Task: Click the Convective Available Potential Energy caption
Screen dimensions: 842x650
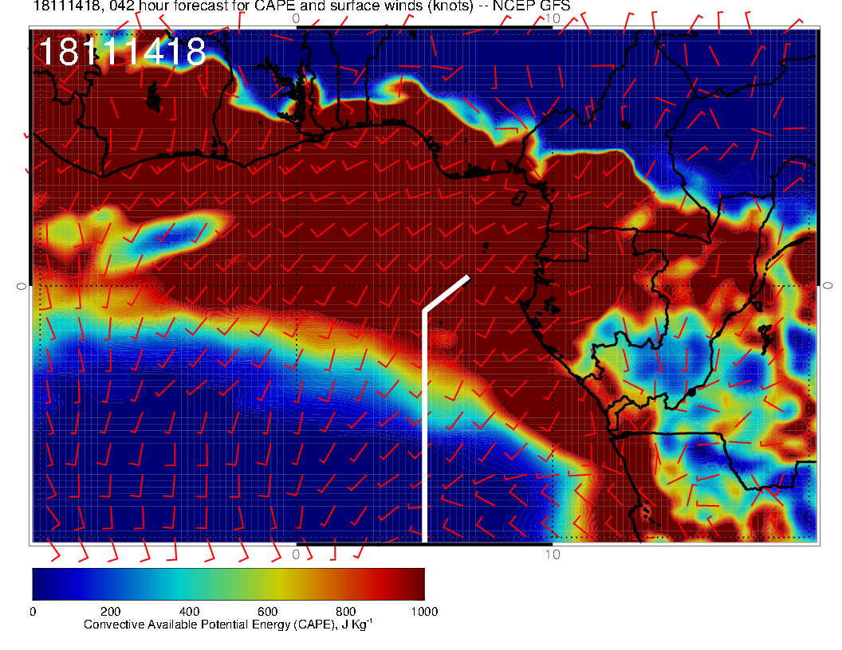Action: (228, 625)
